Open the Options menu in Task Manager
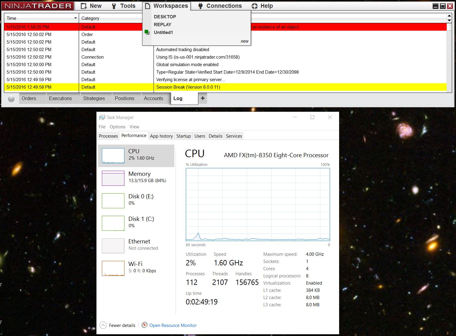The width and height of the screenshot is (456, 336). pyautogui.click(x=118, y=127)
